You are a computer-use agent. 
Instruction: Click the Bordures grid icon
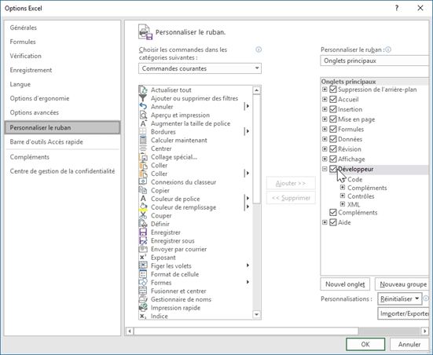143,132
